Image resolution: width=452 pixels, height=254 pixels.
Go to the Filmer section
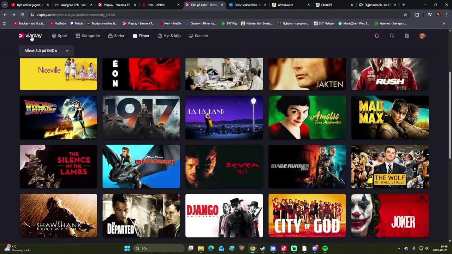(141, 36)
